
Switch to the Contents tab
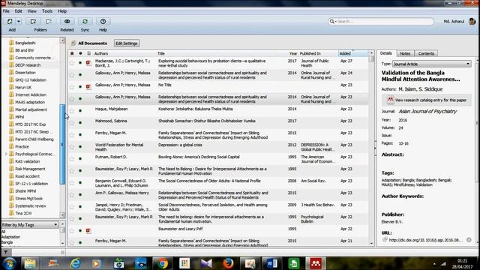pyautogui.click(x=426, y=53)
